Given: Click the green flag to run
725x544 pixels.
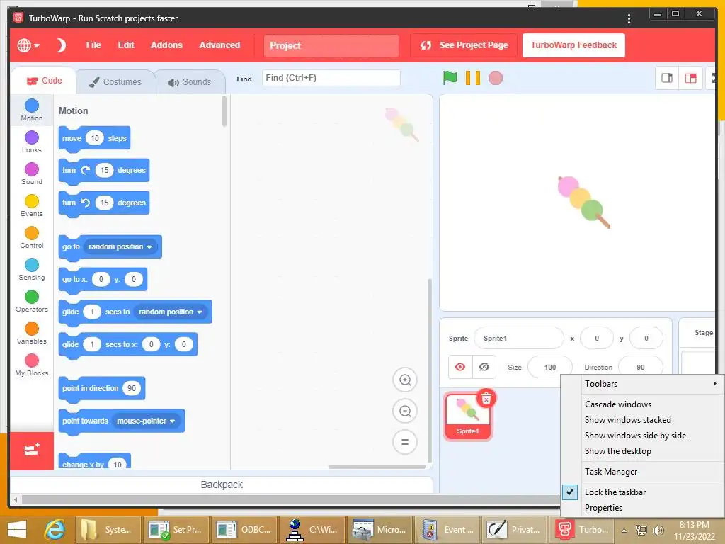Looking at the screenshot, I should (x=450, y=78).
